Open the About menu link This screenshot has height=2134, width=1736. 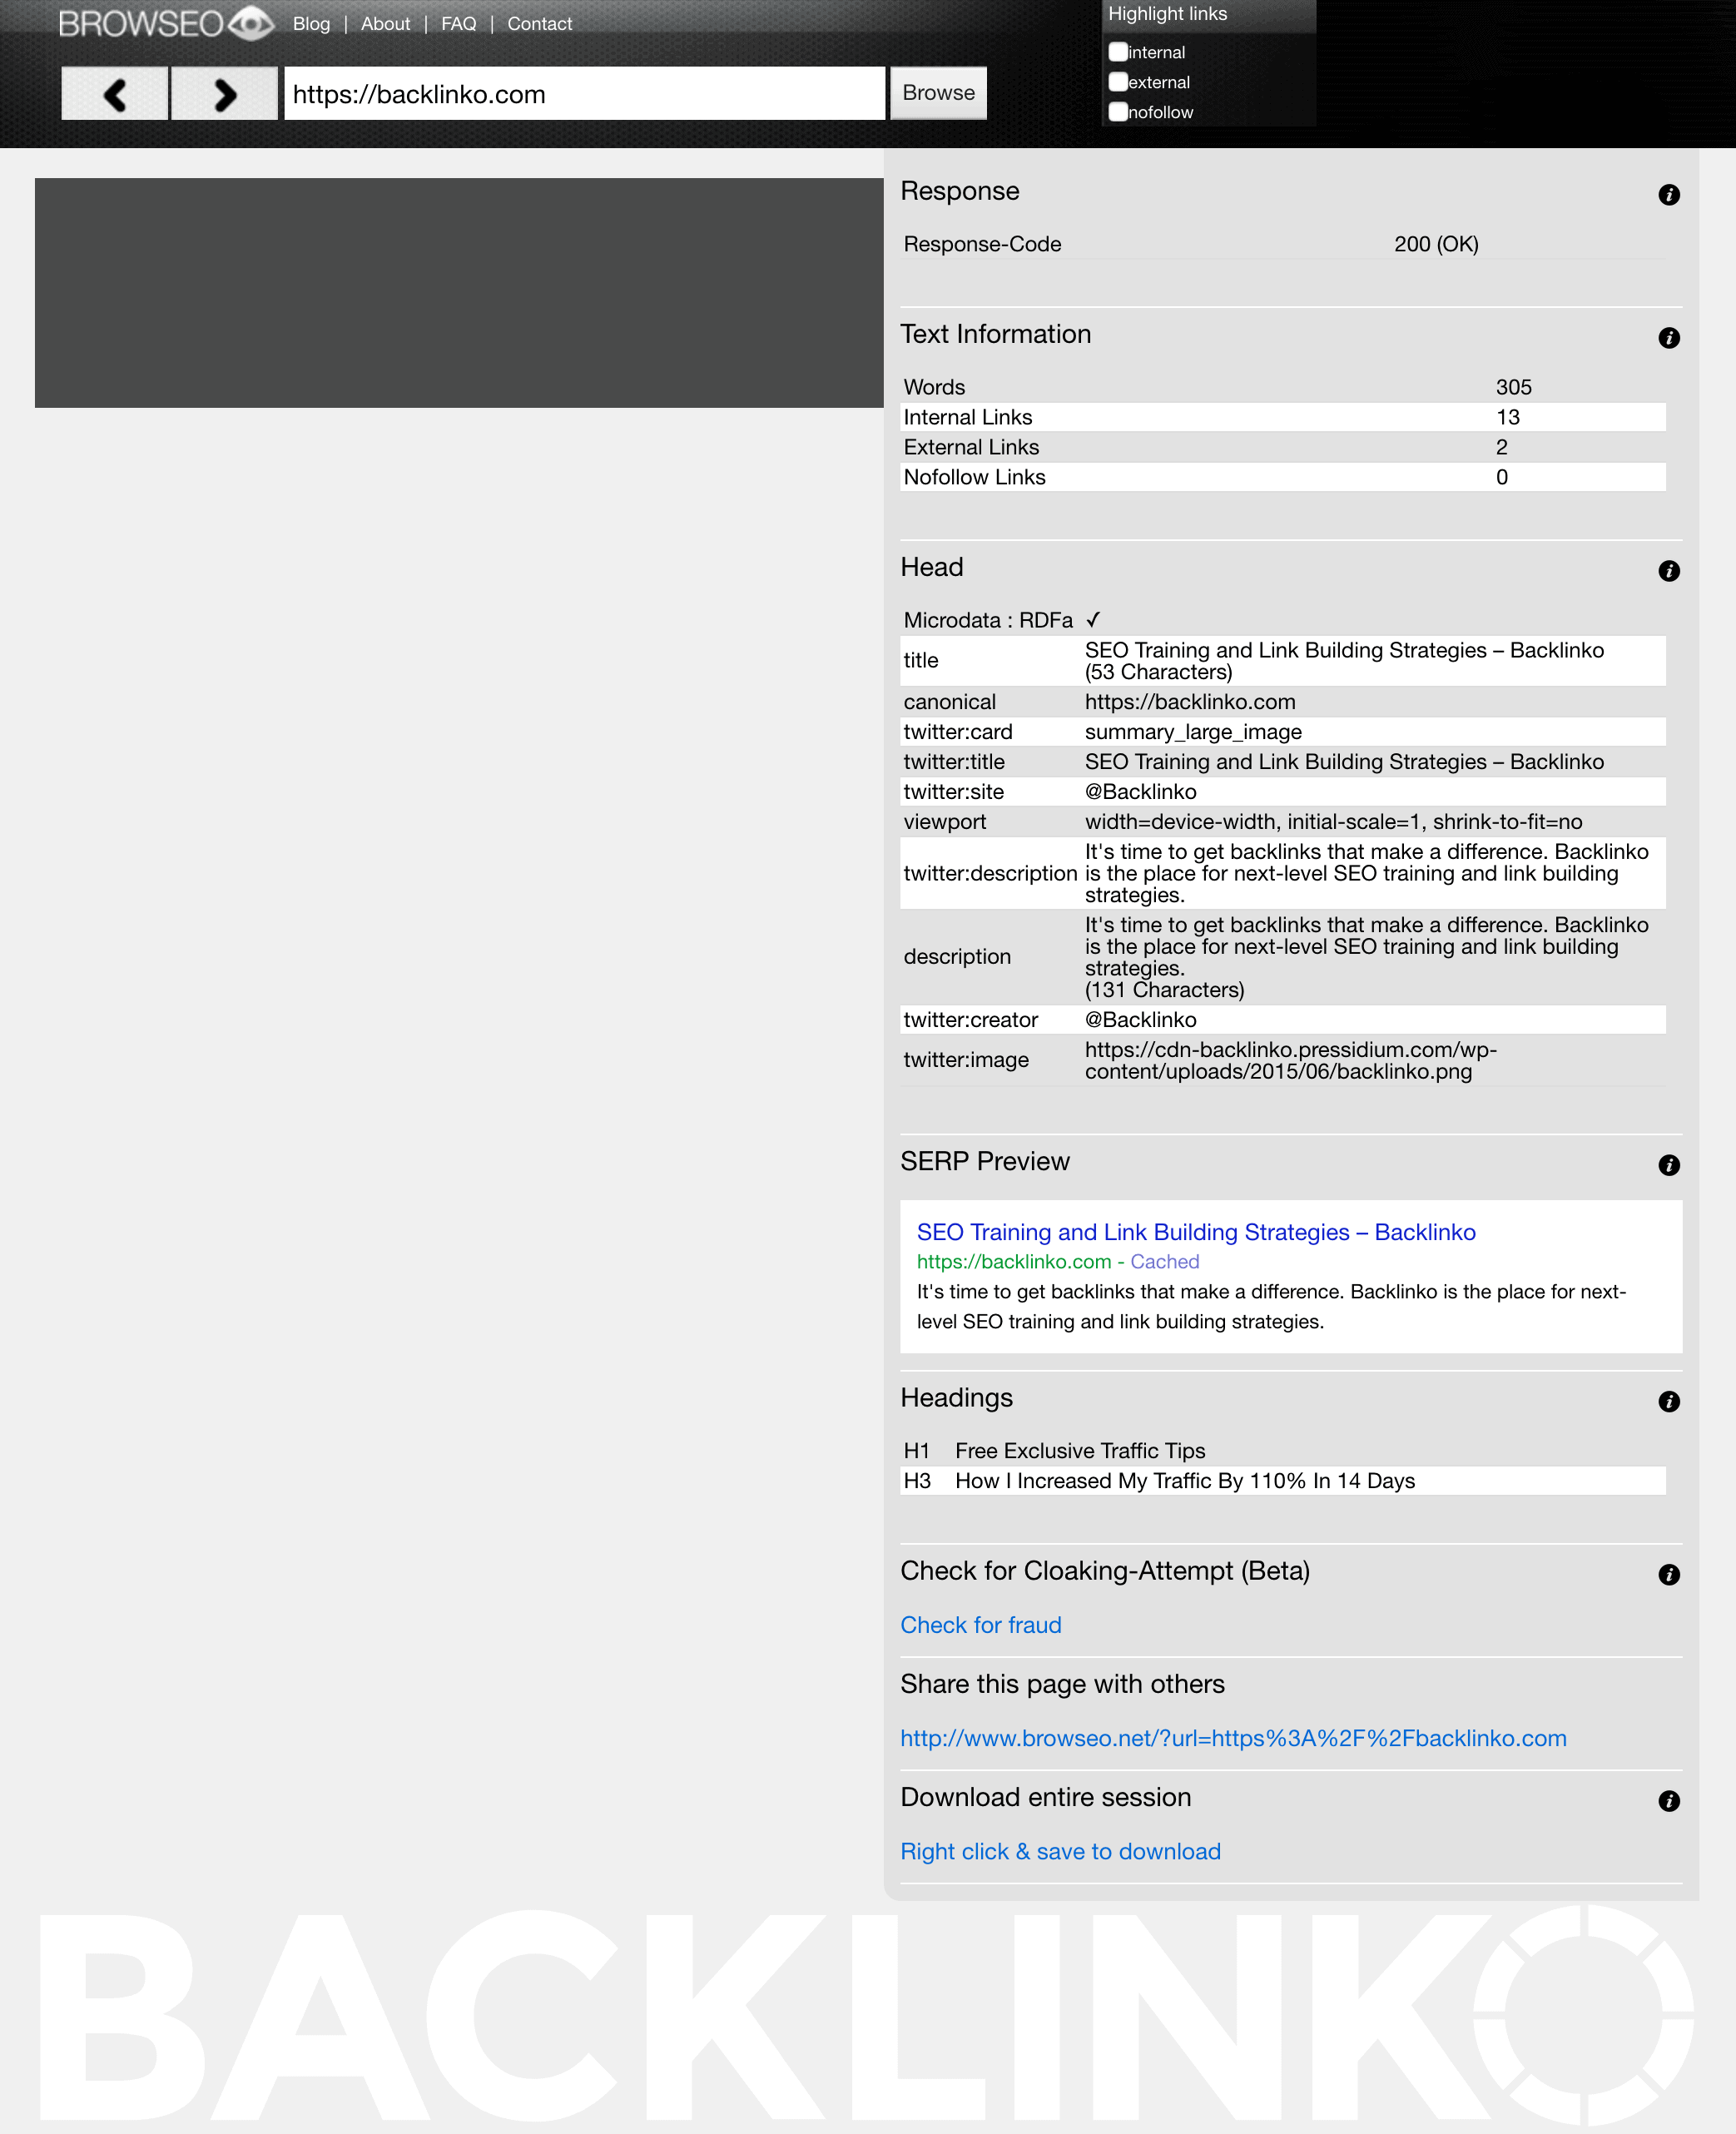[x=385, y=24]
